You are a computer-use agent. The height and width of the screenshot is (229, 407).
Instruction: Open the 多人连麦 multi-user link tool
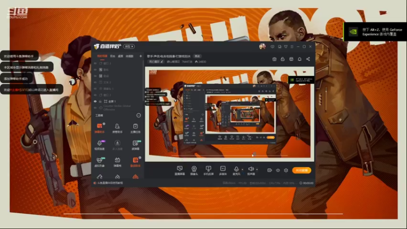[x=118, y=145]
